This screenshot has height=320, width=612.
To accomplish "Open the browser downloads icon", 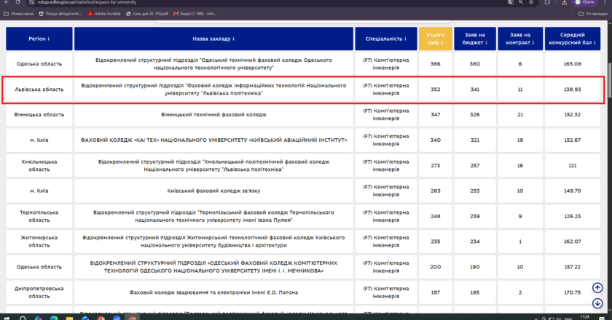I will coord(565,2).
